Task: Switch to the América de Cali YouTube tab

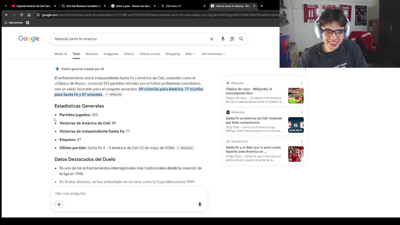Action: [33, 6]
